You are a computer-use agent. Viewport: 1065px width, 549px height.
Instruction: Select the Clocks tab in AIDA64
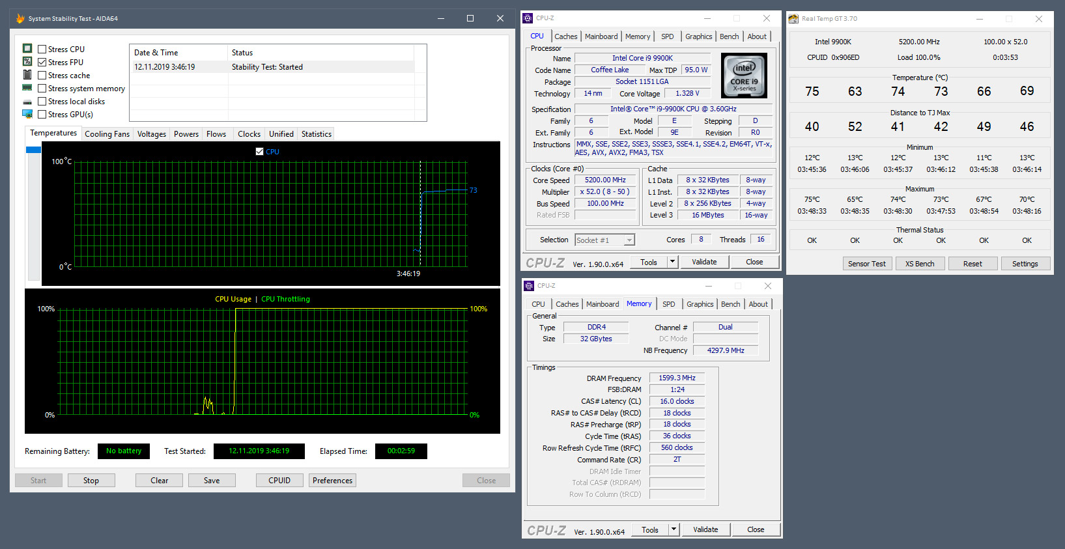tap(249, 134)
